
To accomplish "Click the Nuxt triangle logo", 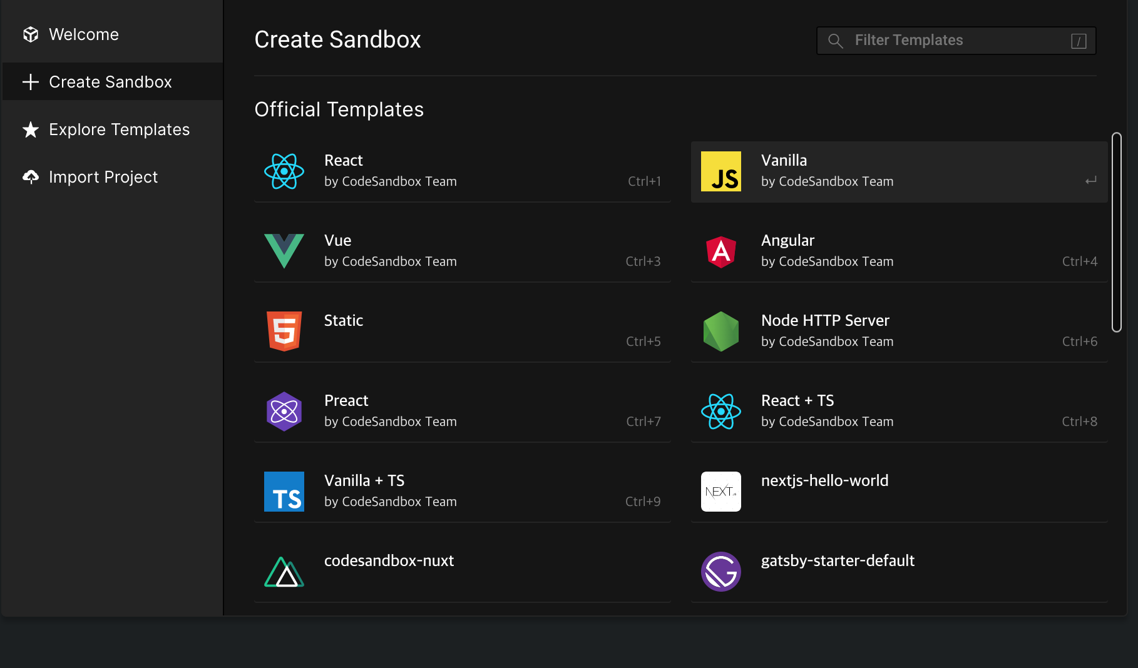I will [x=284, y=572].
